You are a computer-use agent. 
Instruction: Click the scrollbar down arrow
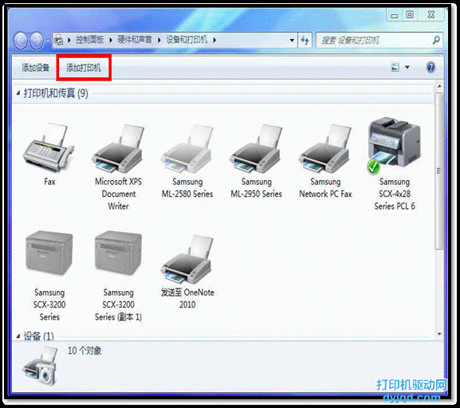pyautogui.click(x=439, y=334)
